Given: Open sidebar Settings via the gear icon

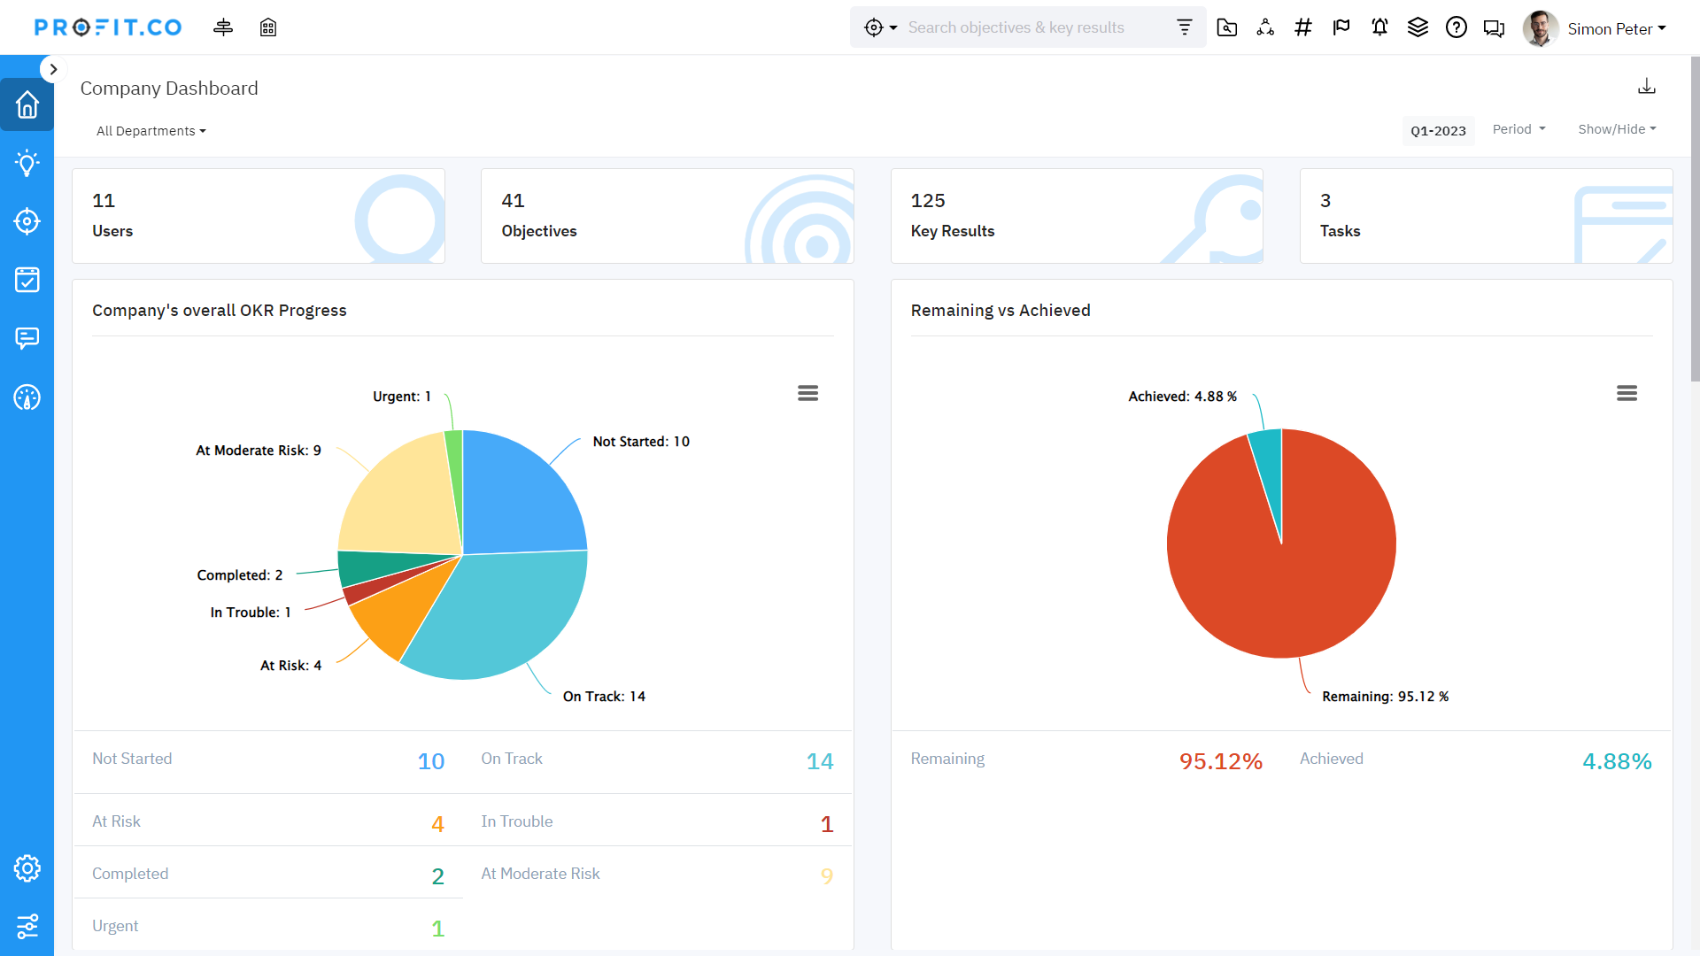Looking at the screenshot, I should [27, 868].
